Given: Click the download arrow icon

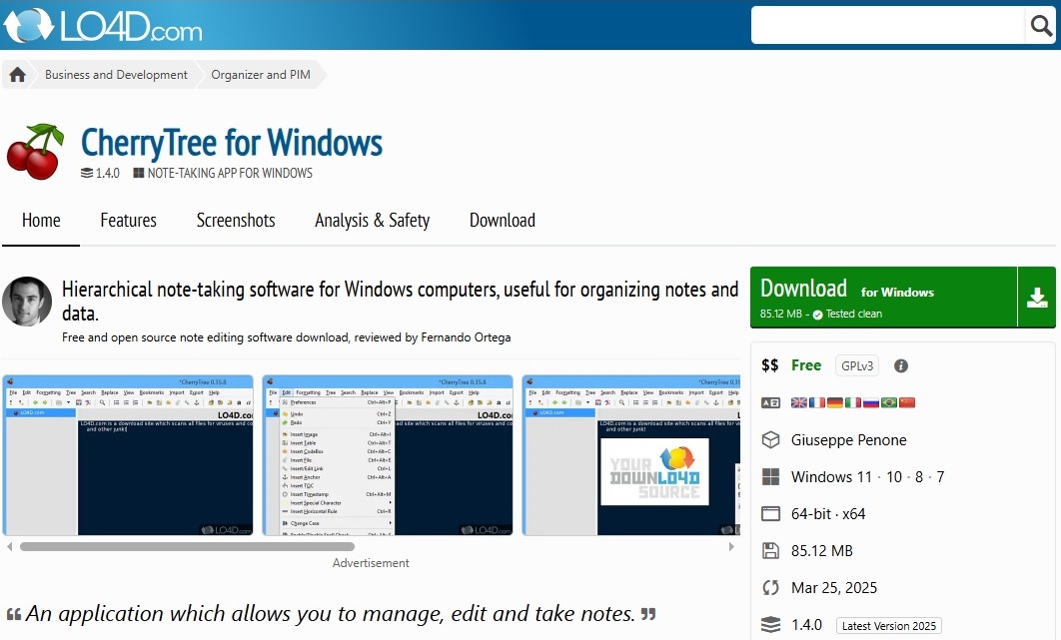Looking at the screenshot, I should (1036, 298).
